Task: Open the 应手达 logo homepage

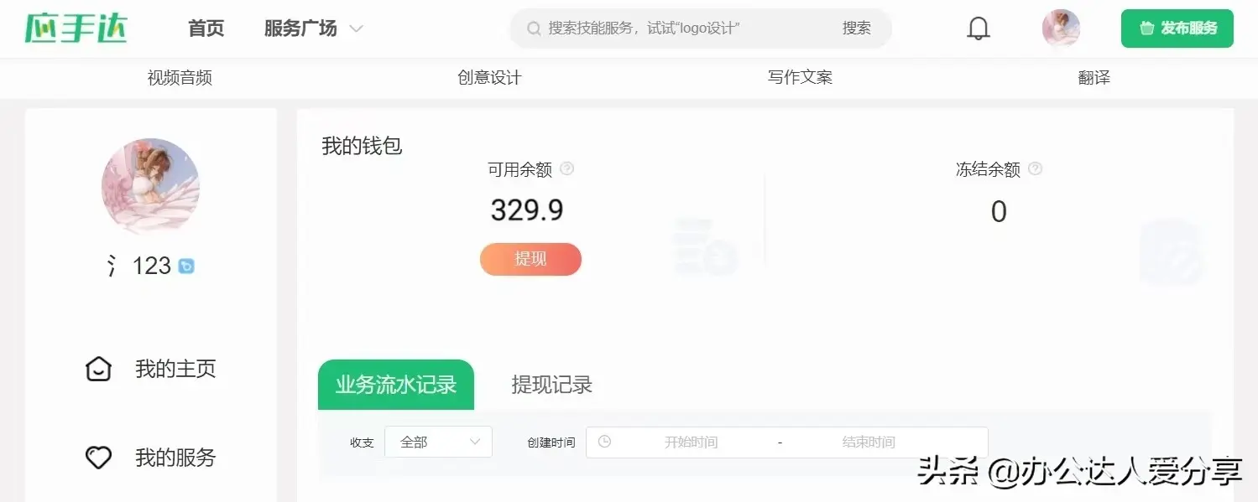Action: [x=76, y=28]
